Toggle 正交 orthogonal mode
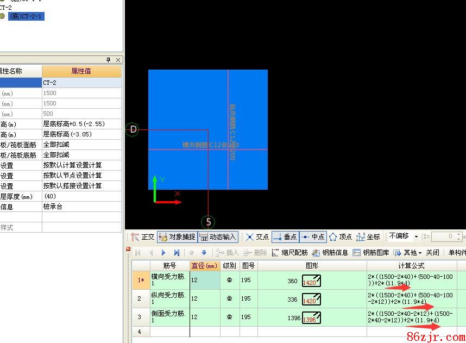466x343 pixels. tap(143, 237)
